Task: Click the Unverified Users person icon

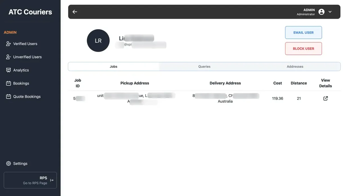Action: tap(8, 57)
